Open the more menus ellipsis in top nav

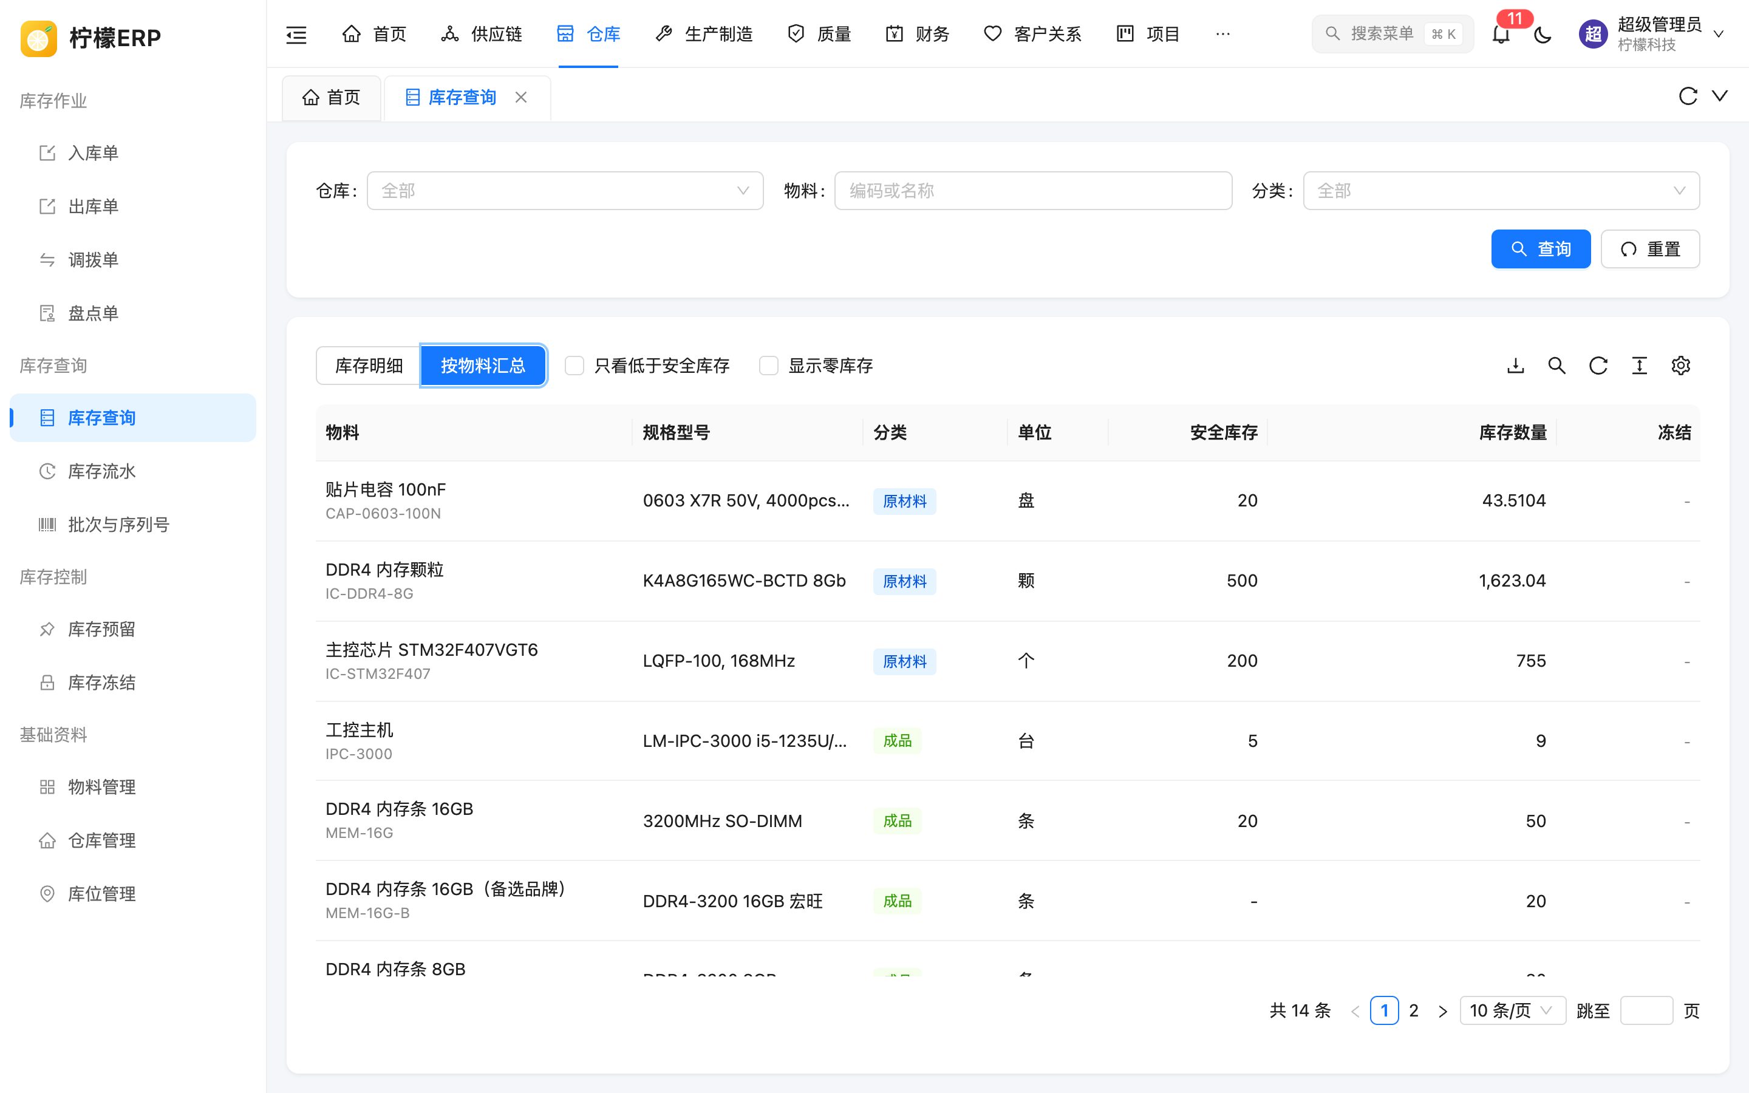coord(1223,34)
